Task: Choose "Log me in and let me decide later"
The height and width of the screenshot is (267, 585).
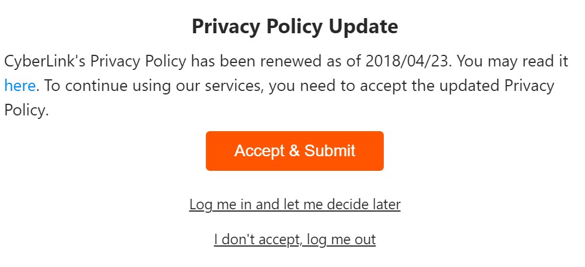Action: click(295, 205)
